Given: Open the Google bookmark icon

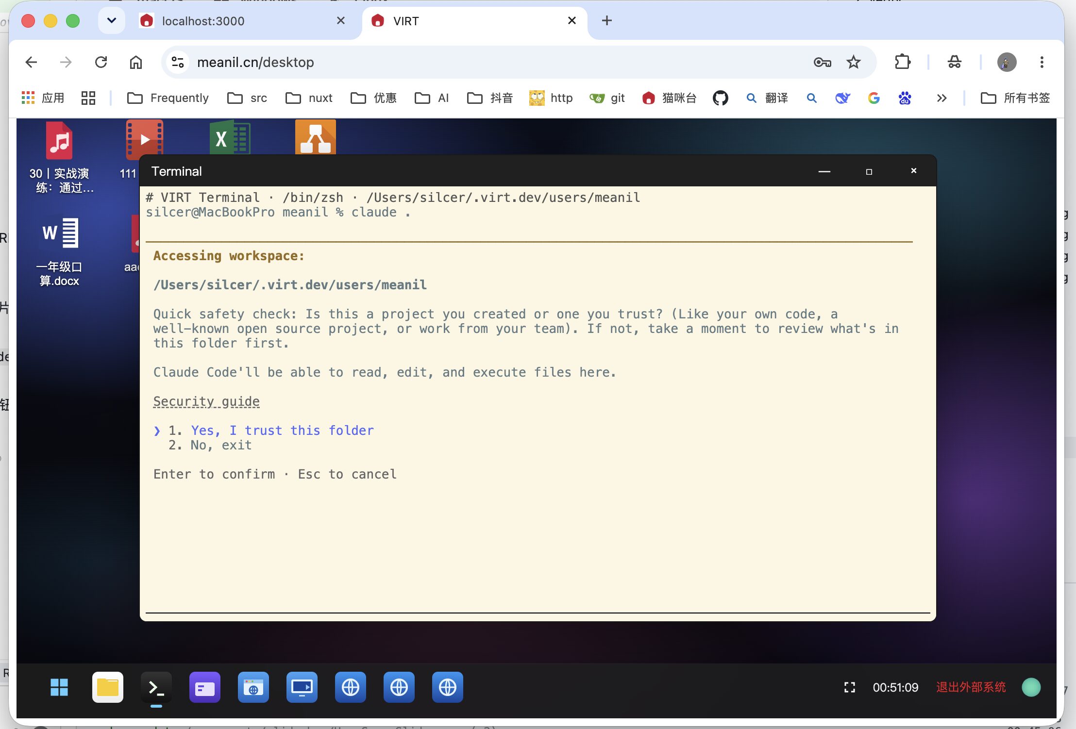Looking at the screenshot, I should (874, 98).
